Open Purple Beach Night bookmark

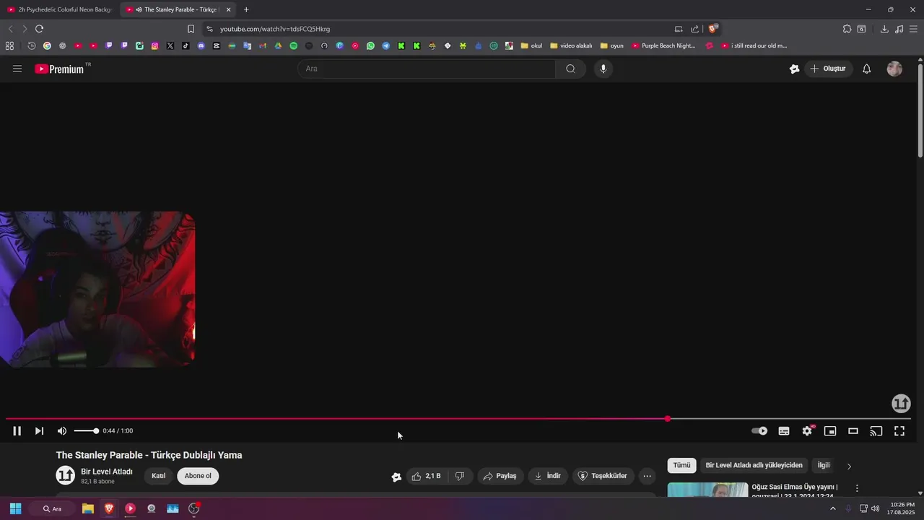[663, 45]
